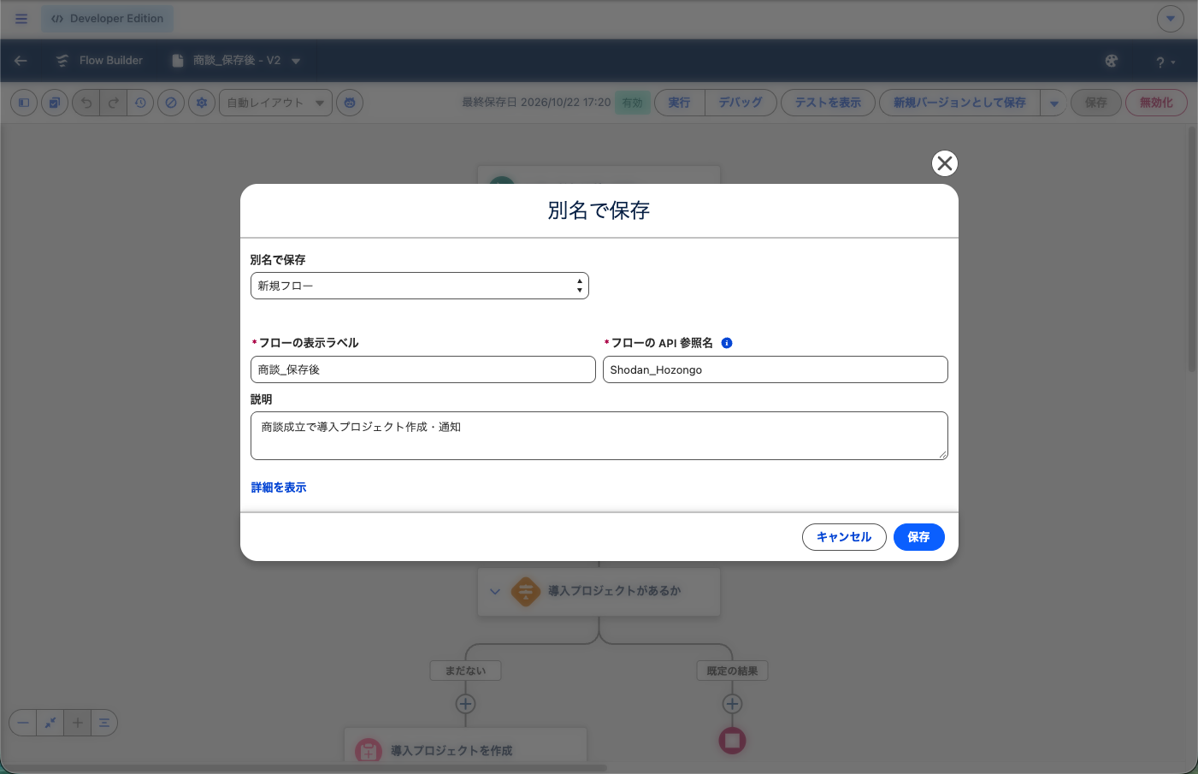The height and width of the screenshot is (774, 1198).
Task: Click the API 参照名 info icon
Action: click(x=727, y=343)
